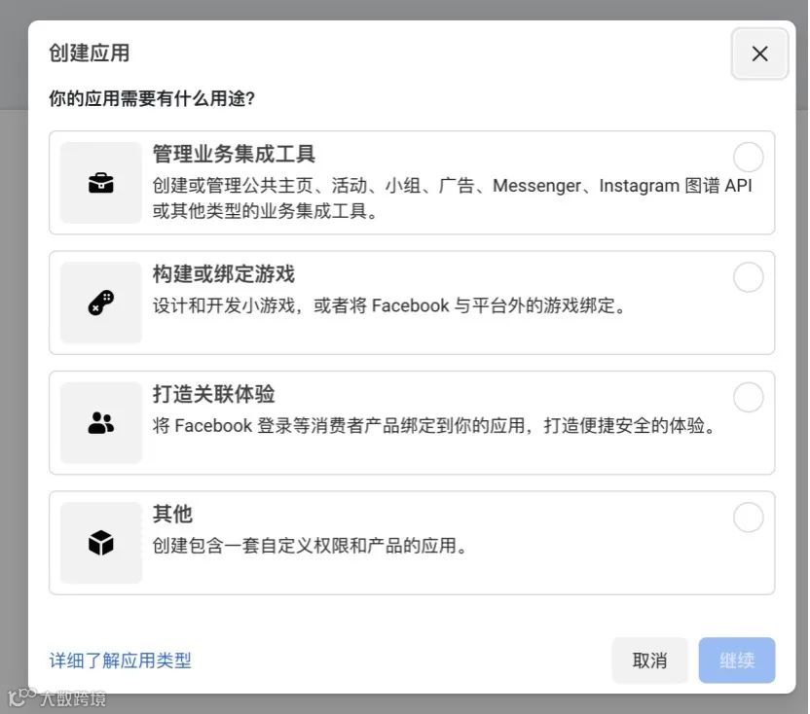This screenshot has height=714, width=810.
Task: Select the 打造关联体验 radio button
Action: [748, 397]
